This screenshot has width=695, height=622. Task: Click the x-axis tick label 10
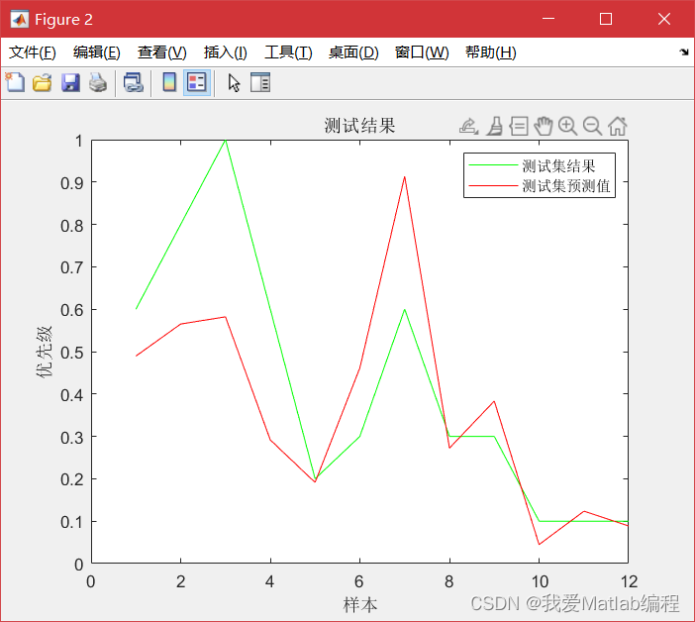tap(540, 581)
